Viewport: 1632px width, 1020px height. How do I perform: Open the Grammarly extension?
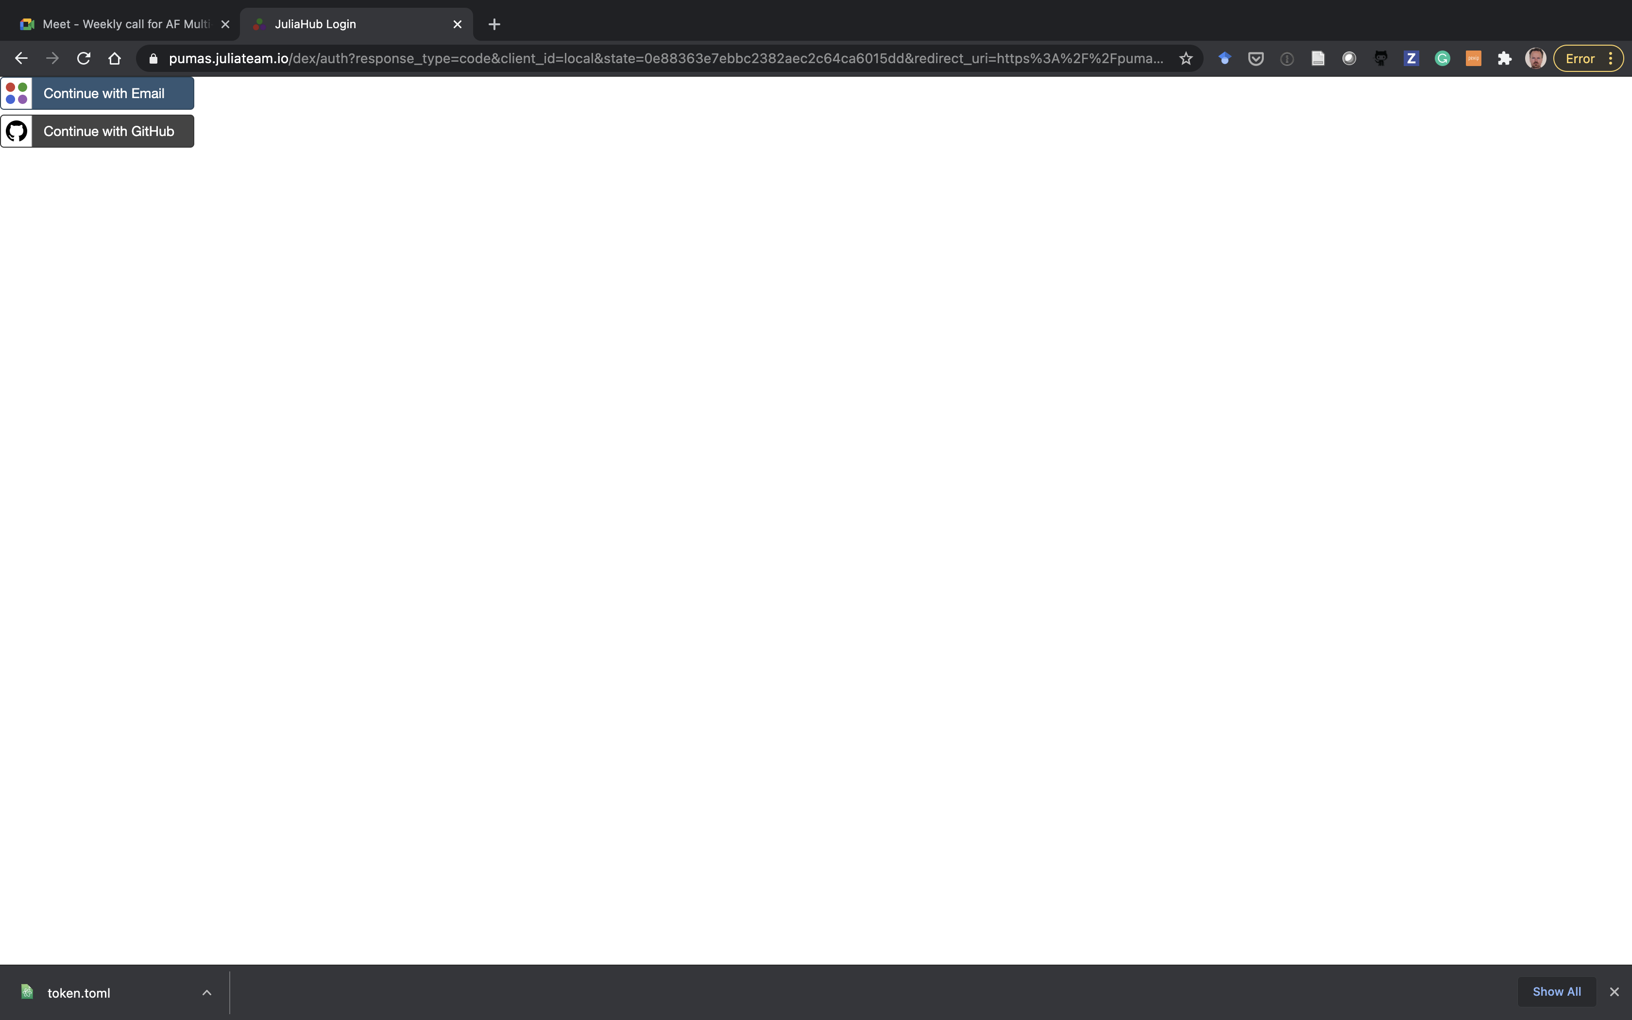tap(1443, 59)
